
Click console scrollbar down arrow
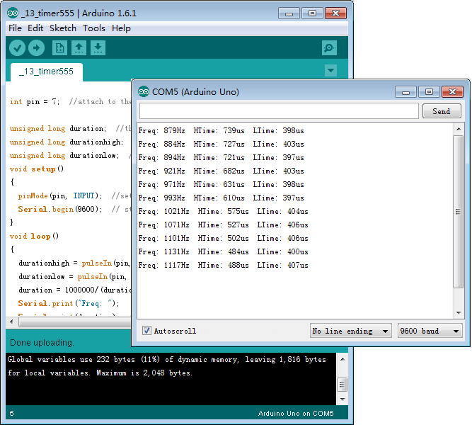343,399
